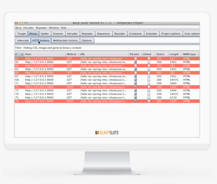Switch to the Spider tab
The image size is (217, 184).
[x=45, y=34]
